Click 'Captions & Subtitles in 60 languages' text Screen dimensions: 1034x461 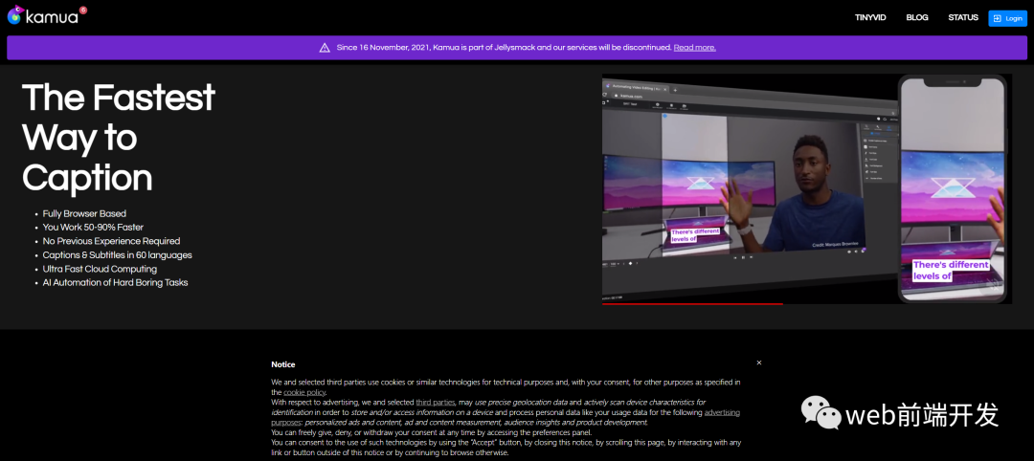(118, 254)
